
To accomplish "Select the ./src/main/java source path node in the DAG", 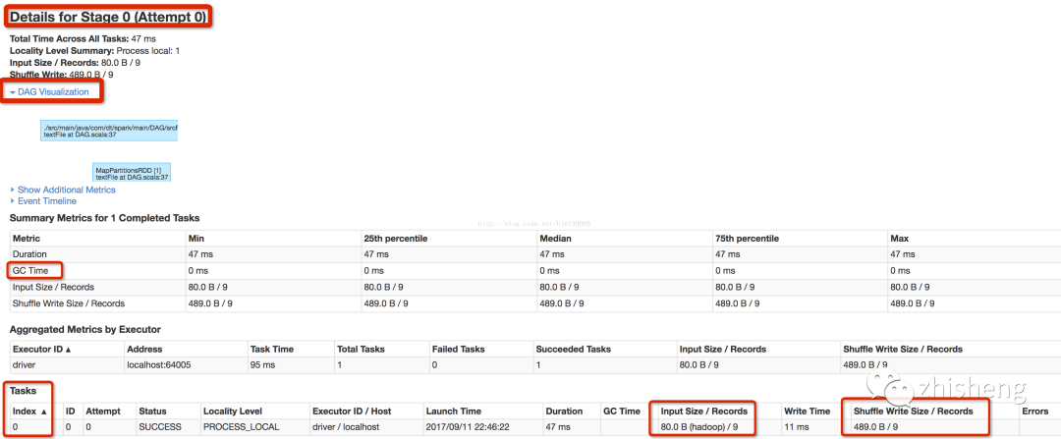I will [109, 132].
